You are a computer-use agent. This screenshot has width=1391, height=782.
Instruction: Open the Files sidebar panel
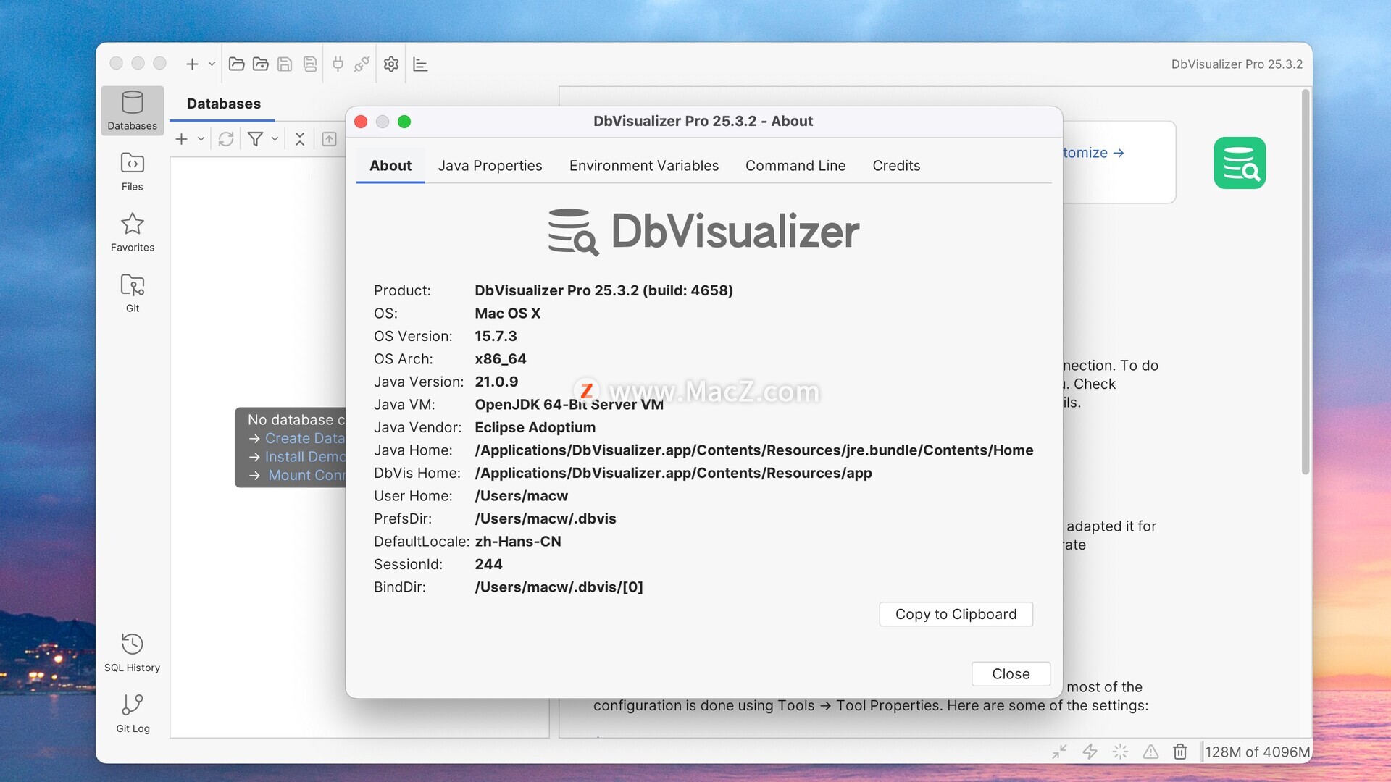coord(132,171)
